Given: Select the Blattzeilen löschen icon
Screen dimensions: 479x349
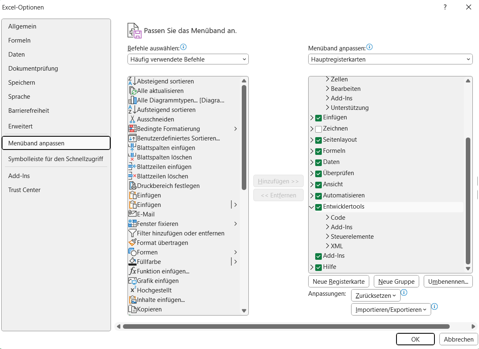Looking at the screenshot, I should click(x=132, y=176).
